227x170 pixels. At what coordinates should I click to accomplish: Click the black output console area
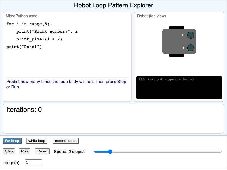179,88
